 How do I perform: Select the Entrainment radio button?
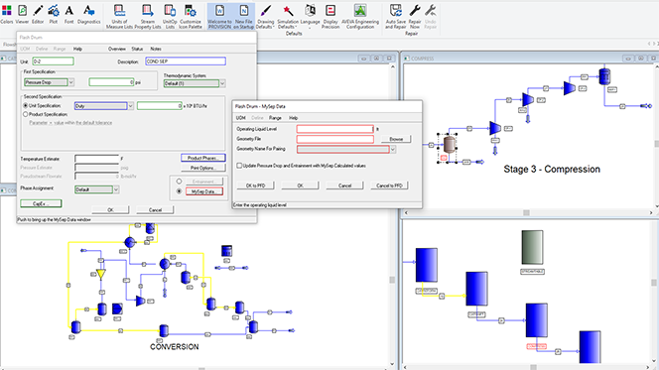click(179, 182)
